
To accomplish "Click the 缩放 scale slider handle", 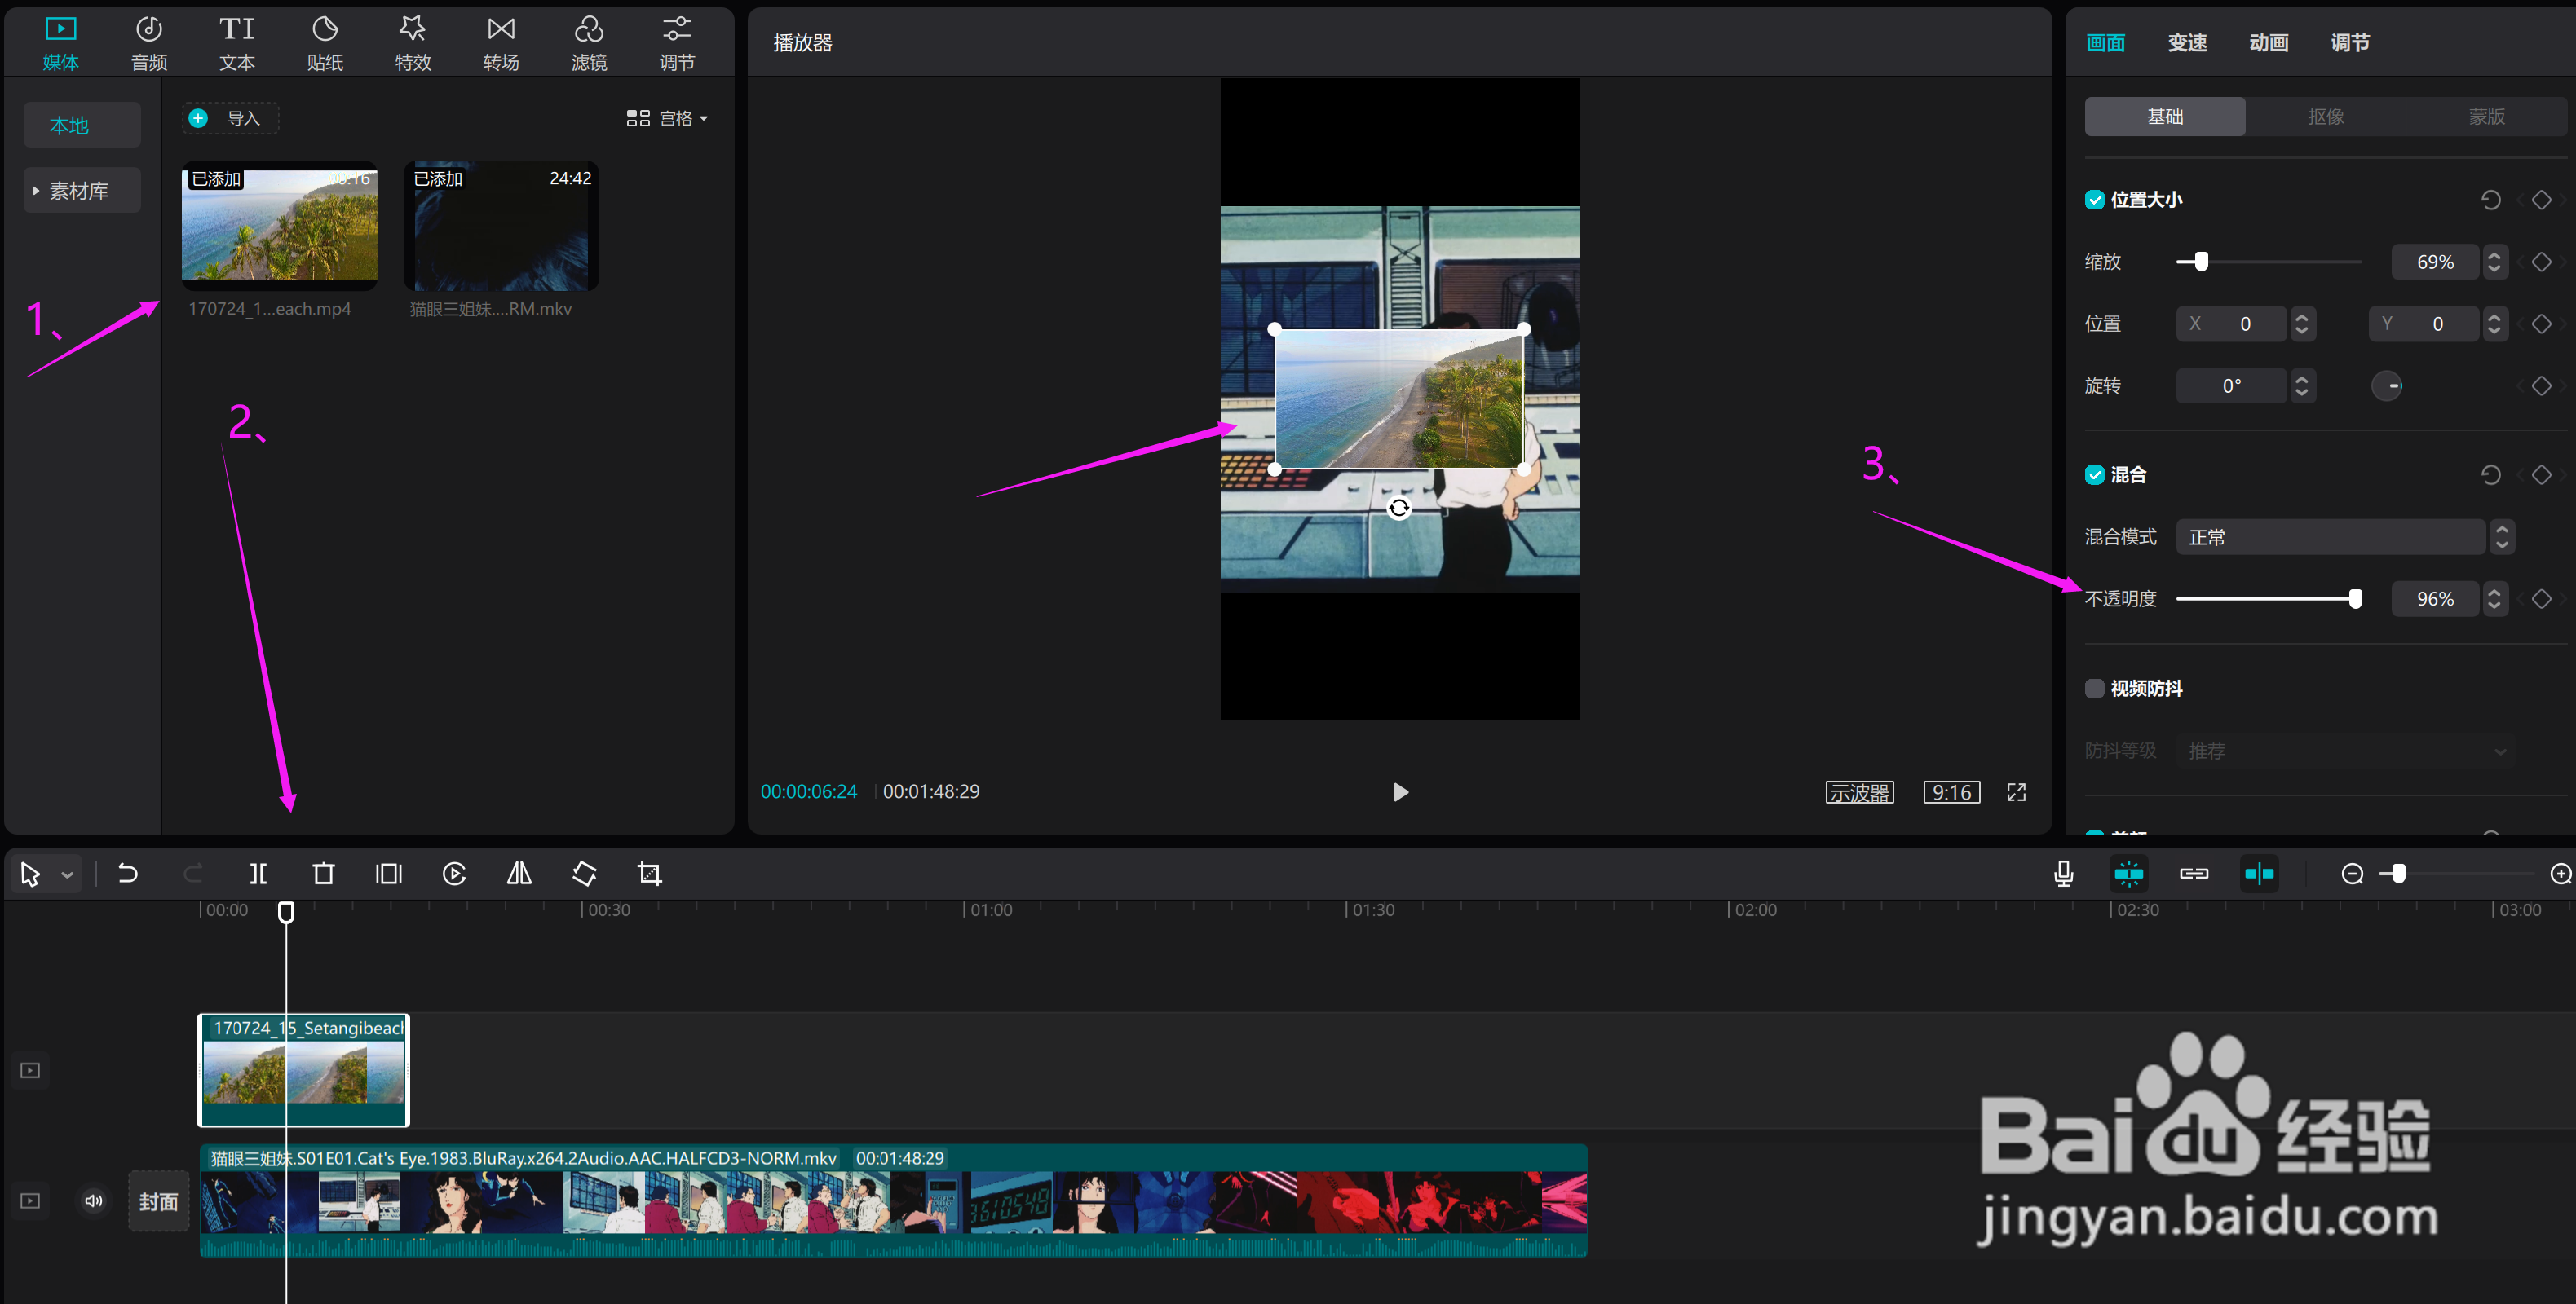I will [2201, 262].
